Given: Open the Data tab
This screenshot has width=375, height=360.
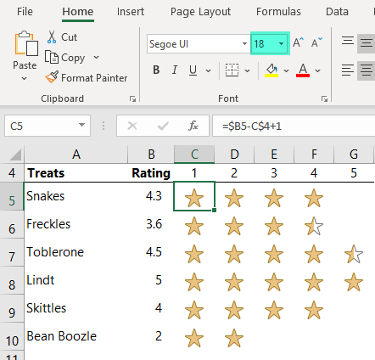Looking at the screenshot, I should (337, 12).
